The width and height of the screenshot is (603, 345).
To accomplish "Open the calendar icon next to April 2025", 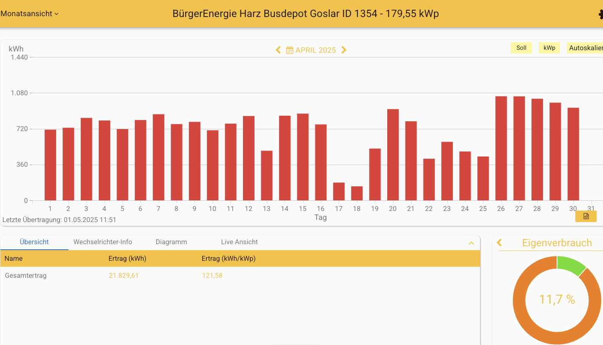I will [289, 50].
